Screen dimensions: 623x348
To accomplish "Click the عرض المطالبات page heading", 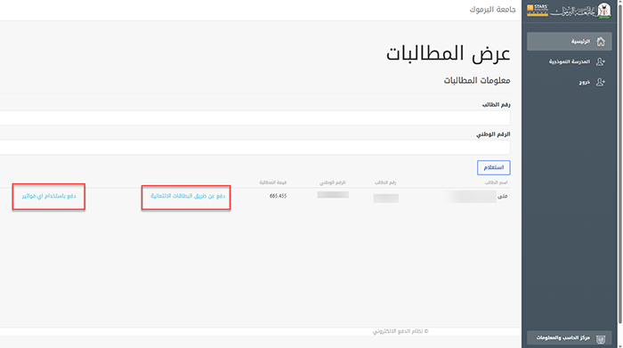I will (x=449, y=53).
